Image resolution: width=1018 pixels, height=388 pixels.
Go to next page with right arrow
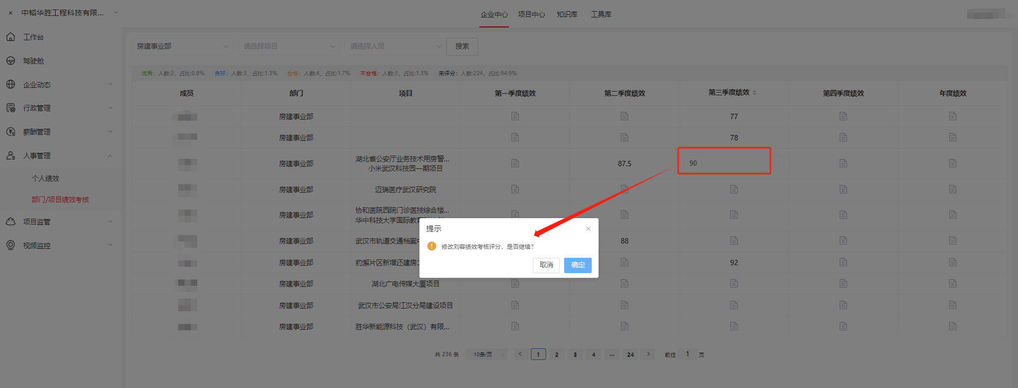pyautogui.click(x=648, y=354)
